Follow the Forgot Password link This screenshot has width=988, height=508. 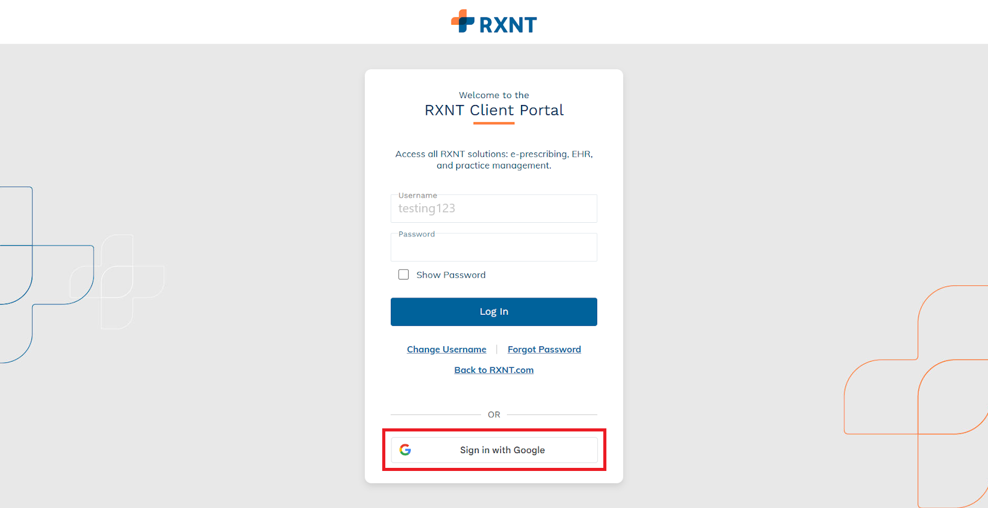pos(544,349)
